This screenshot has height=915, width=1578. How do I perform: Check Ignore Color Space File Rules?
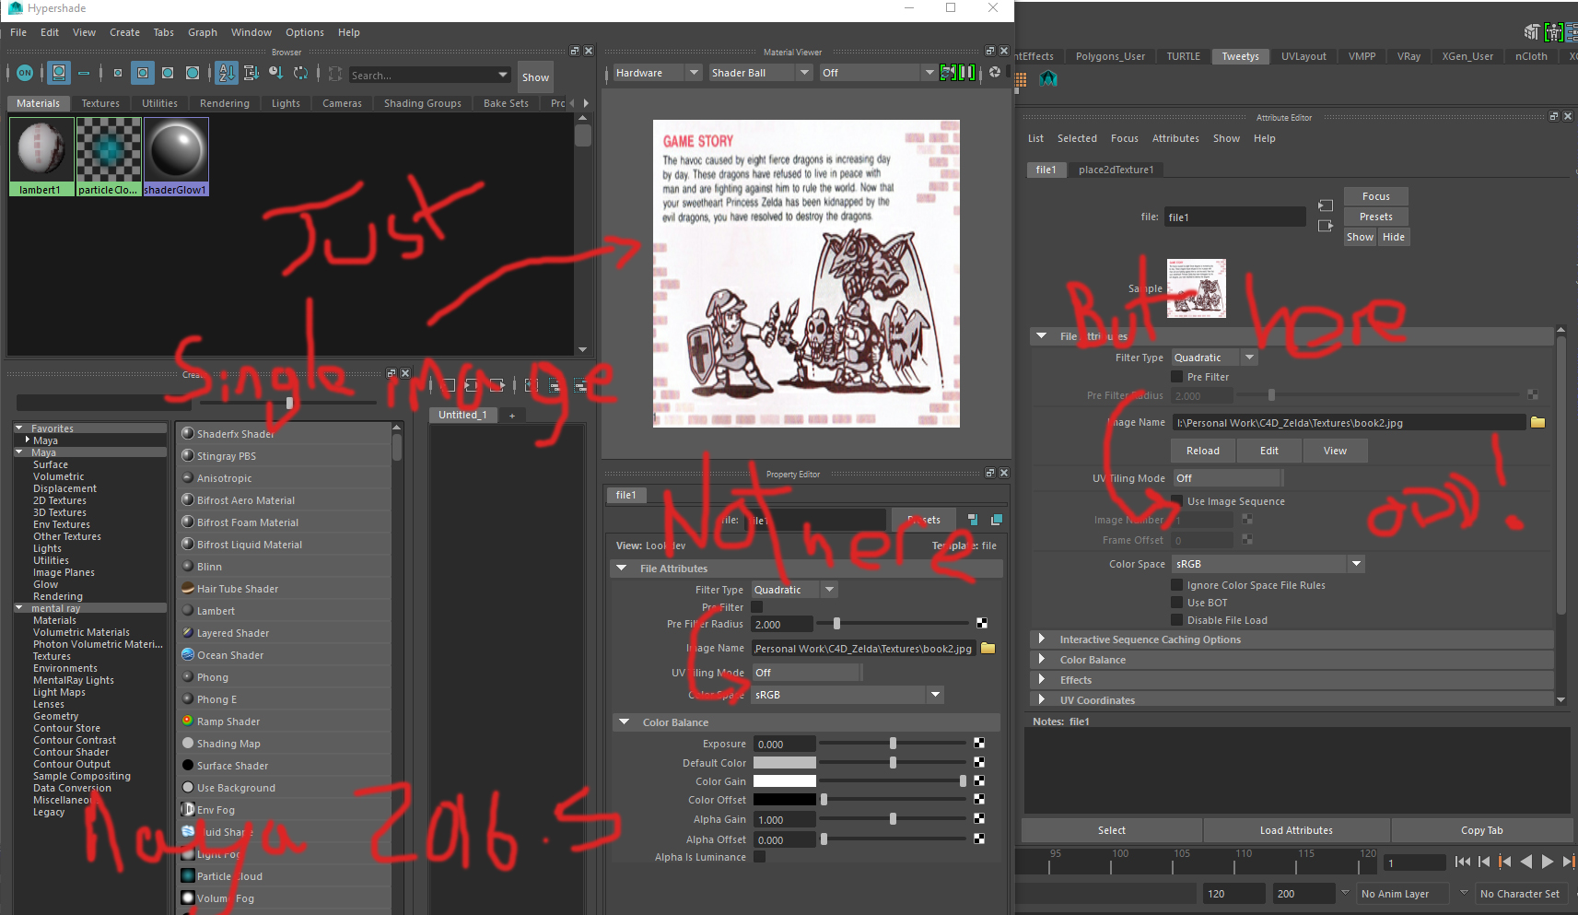click(1176, 585)
